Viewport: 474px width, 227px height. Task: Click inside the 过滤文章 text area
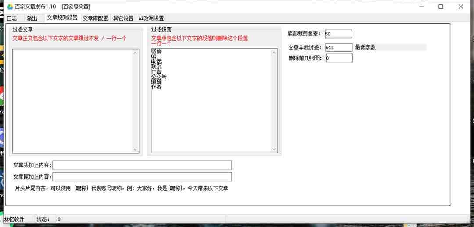click(72, 101)
